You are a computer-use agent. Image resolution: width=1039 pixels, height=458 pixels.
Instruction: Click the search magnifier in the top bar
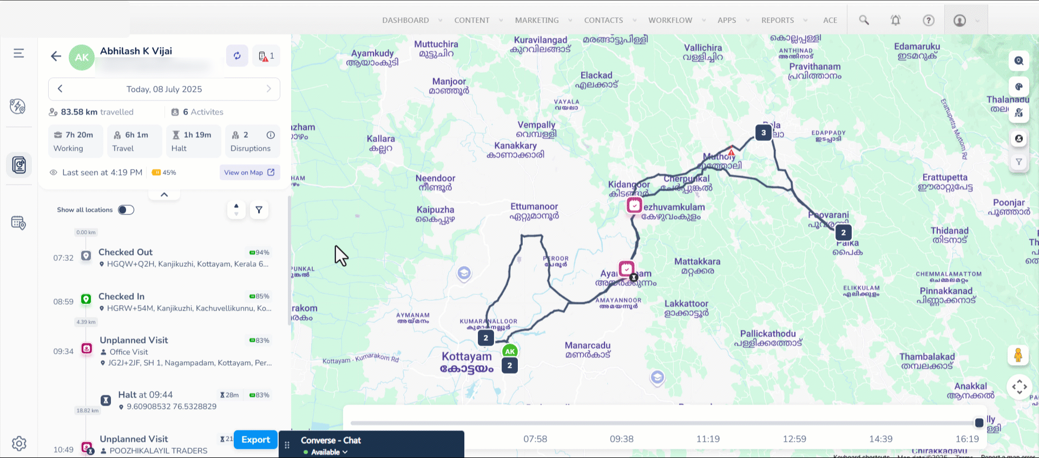point(864,20)
